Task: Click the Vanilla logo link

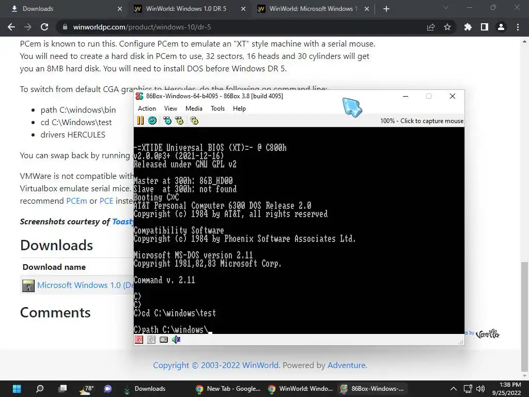Action: (x=487, y=334)
